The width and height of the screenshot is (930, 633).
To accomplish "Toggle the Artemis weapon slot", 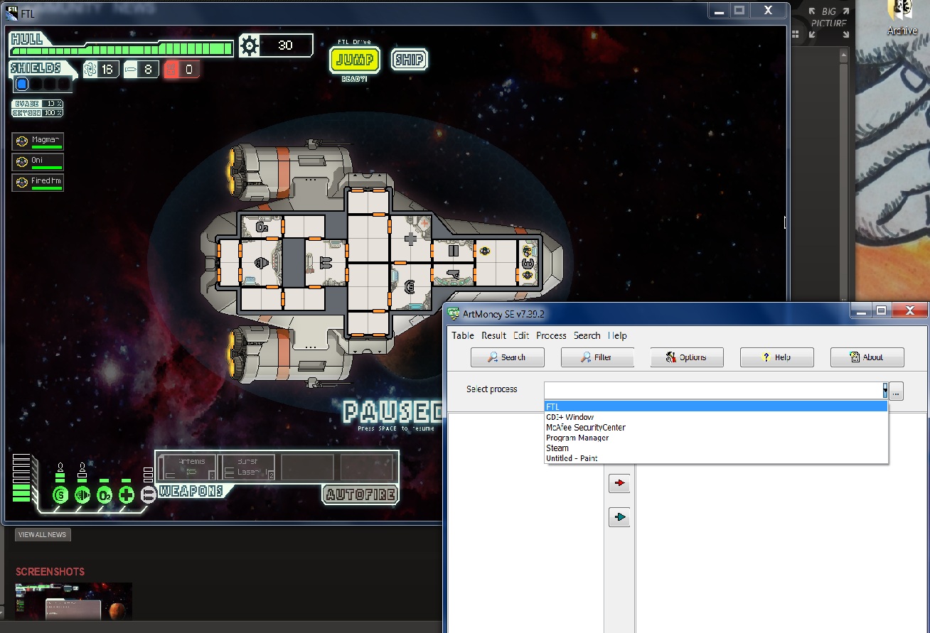I will point(188,467).
